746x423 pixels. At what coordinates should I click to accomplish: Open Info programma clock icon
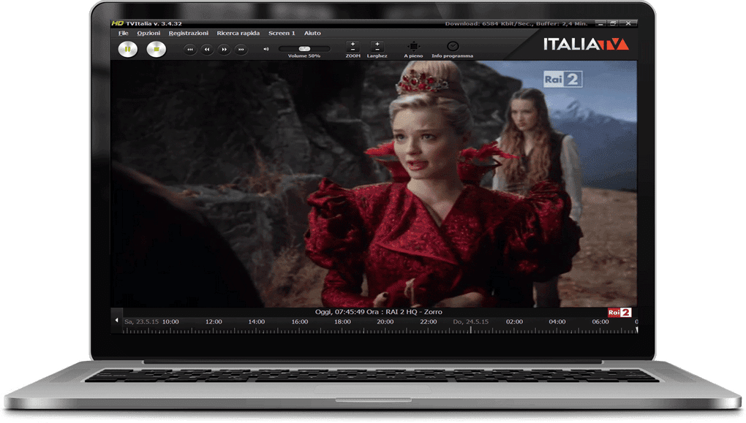point(453,46)
